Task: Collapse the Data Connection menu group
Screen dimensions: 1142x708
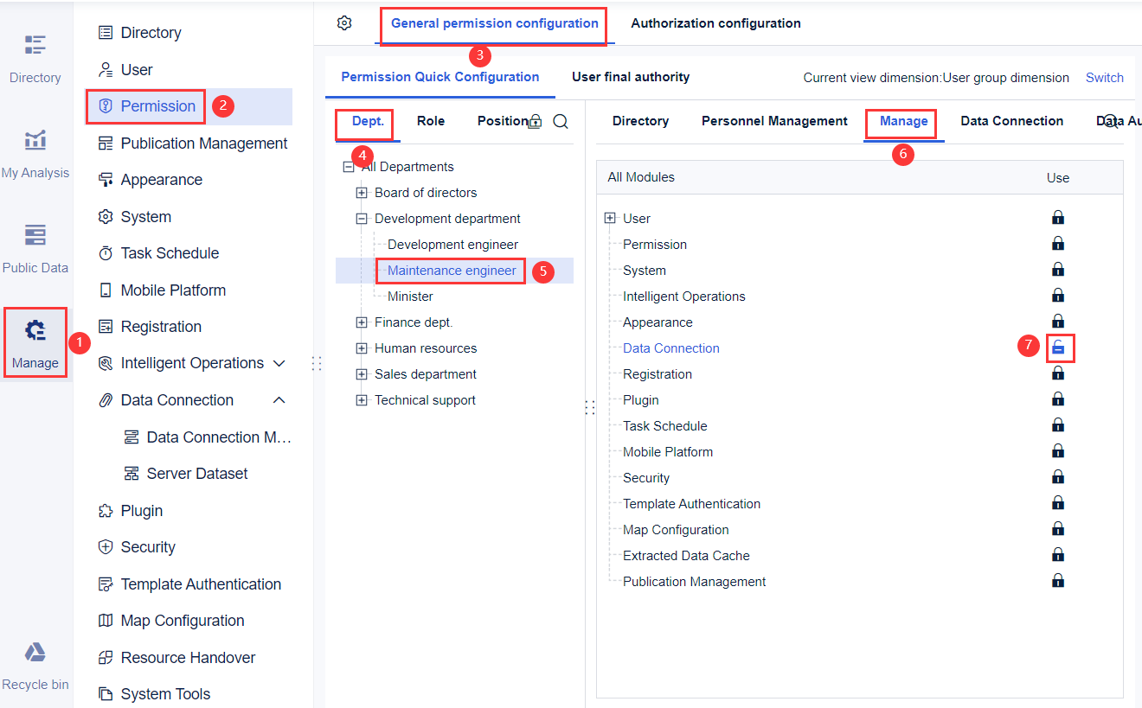Action: click(279, 400)
